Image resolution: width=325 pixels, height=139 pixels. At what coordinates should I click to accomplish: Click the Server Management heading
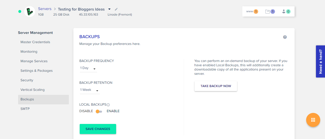[35, 33]
